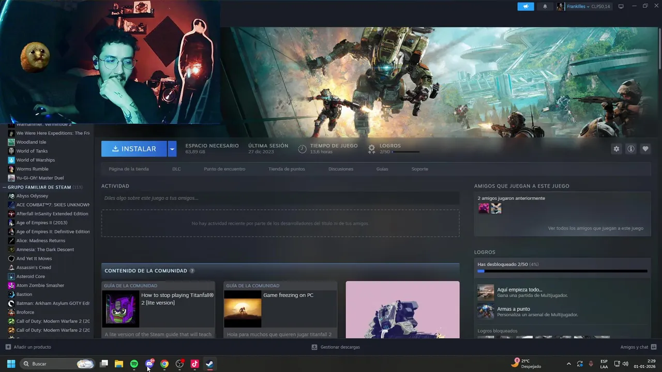The height and width of the screenshot is (372, 662).
Task: Open the Game freezing on PC guide
Action: point(288,295)
